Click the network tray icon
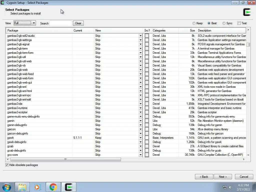 point(225,187)
